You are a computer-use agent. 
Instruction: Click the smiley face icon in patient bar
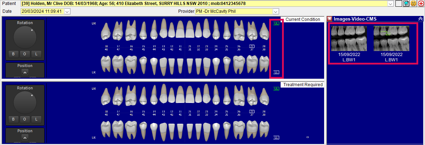click(413, 4)
